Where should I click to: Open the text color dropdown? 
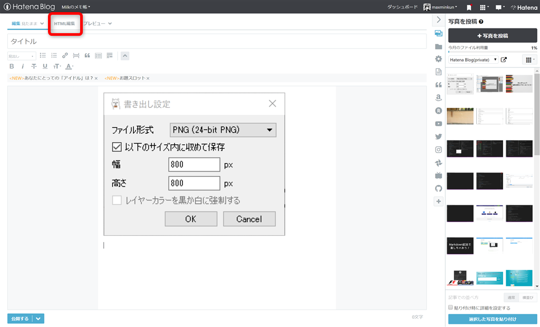(x=69, y=66)
